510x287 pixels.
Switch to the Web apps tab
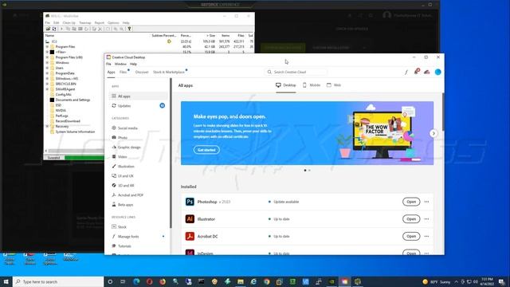[334, 85]
